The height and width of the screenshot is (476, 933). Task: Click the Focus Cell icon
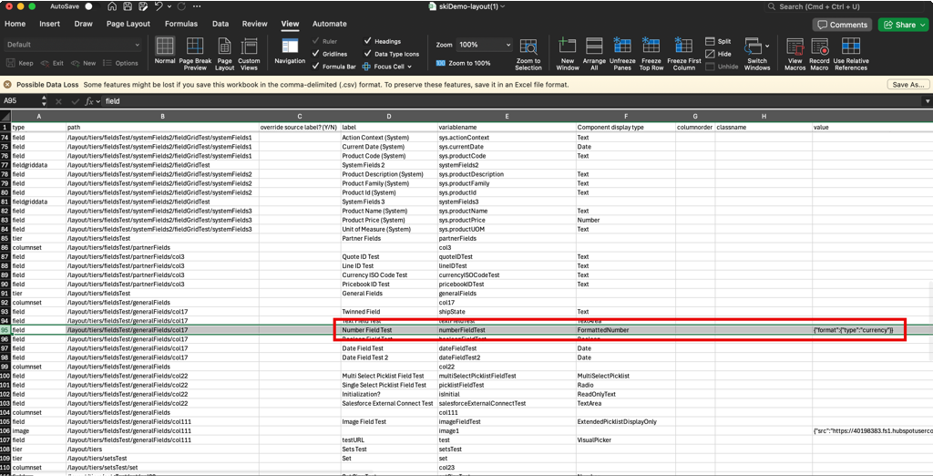coord(366,67)
